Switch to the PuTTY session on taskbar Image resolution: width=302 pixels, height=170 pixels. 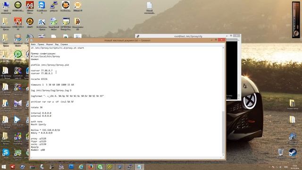pos(129,167)
